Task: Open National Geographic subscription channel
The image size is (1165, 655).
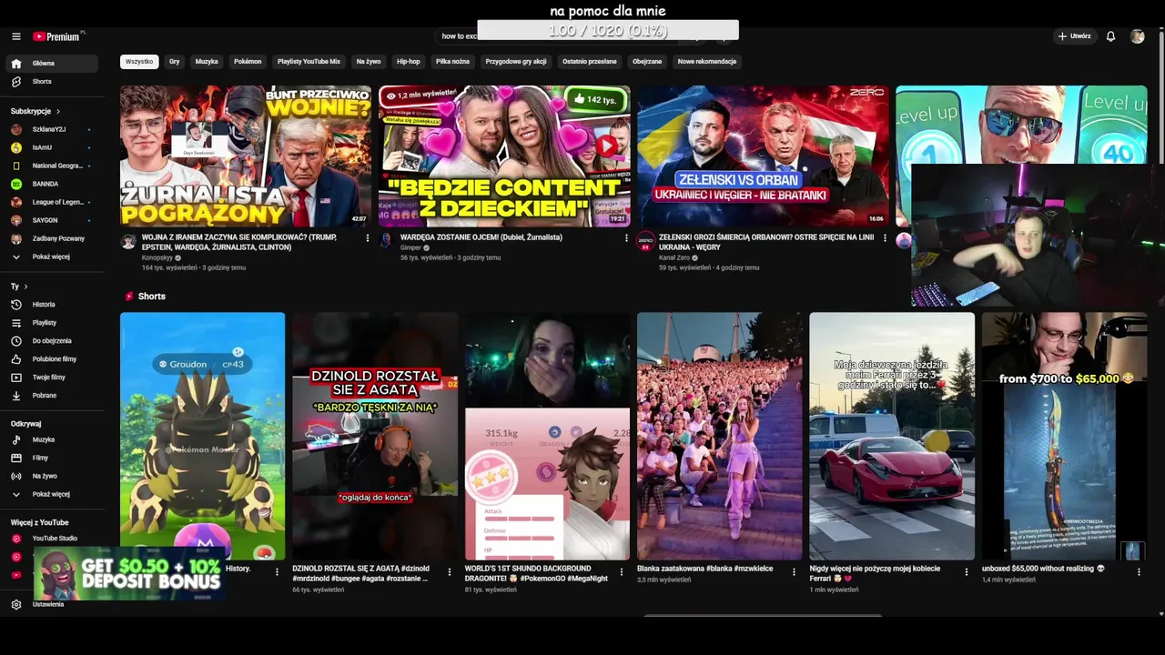Action: [x=51, y=166]
